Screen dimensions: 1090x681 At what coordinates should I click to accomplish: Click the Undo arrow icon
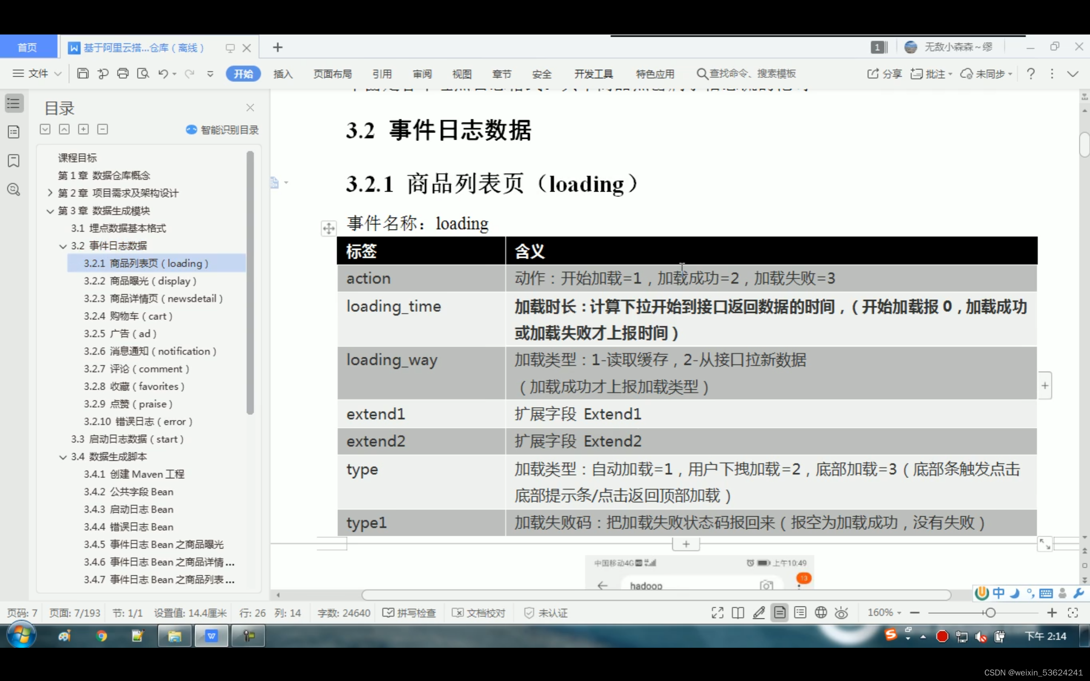coord(163,73)
